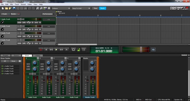Screen dimensions: 190x101
Task: Open fx for track 4 Audio Track
Action: [x=32, y=43]
